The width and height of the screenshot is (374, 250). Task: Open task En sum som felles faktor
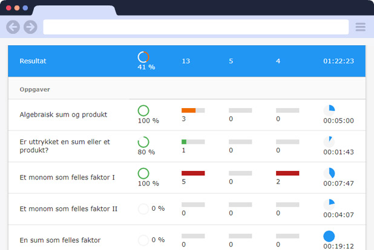[60, 240]
